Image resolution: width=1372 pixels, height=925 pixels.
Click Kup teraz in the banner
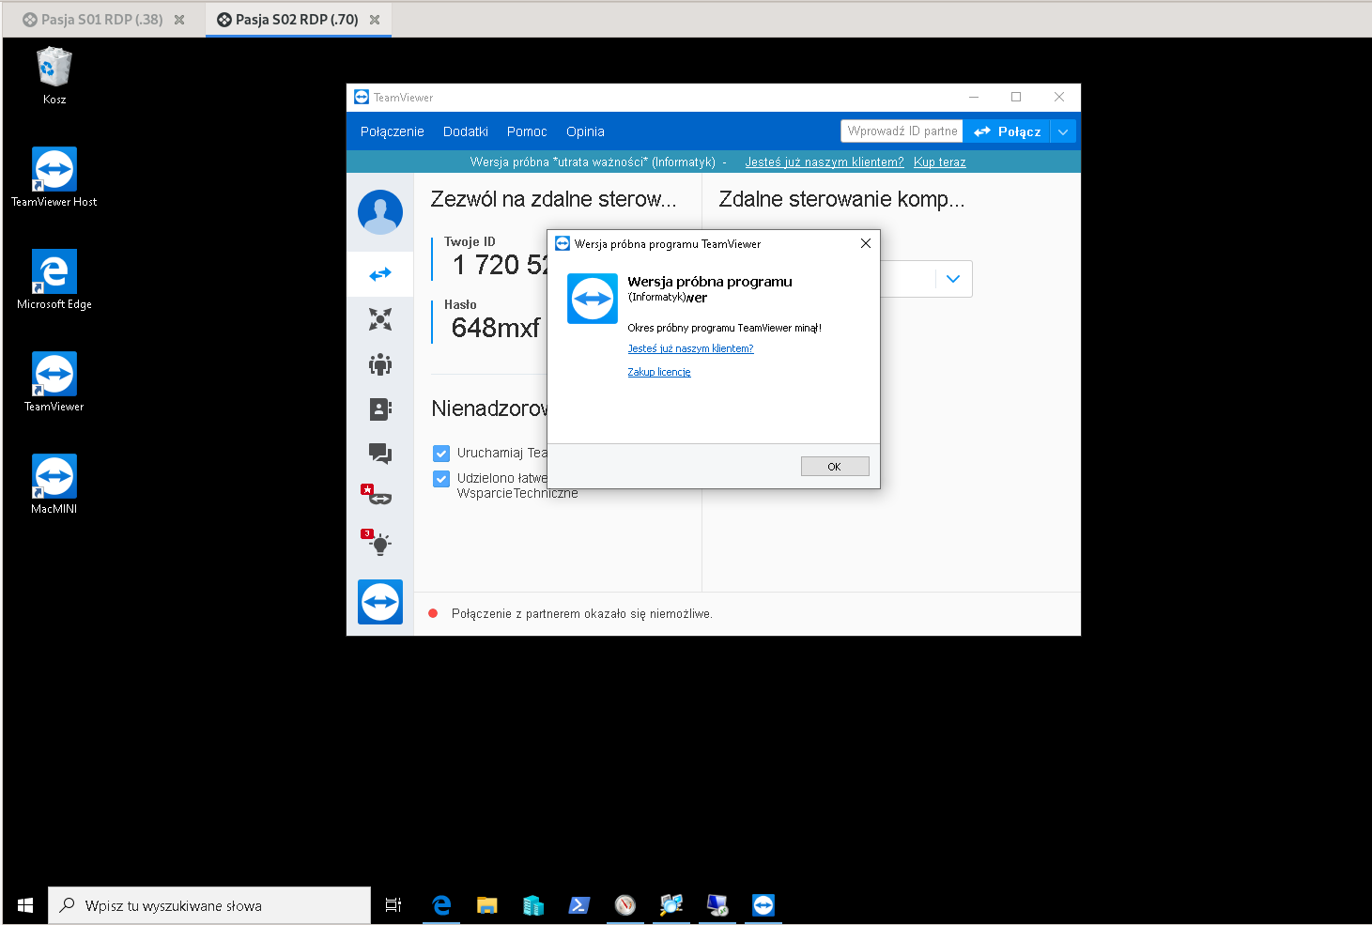[x=940, y=162]
